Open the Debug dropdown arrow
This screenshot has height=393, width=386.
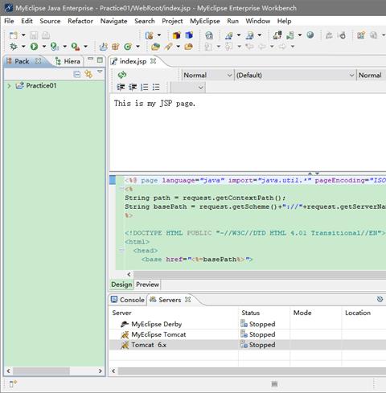point(23,47)
